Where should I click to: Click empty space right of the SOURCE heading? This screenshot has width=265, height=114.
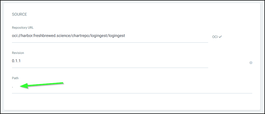coord(133,14)
